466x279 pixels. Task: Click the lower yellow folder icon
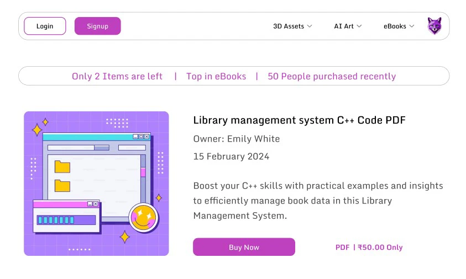(62, 185)
